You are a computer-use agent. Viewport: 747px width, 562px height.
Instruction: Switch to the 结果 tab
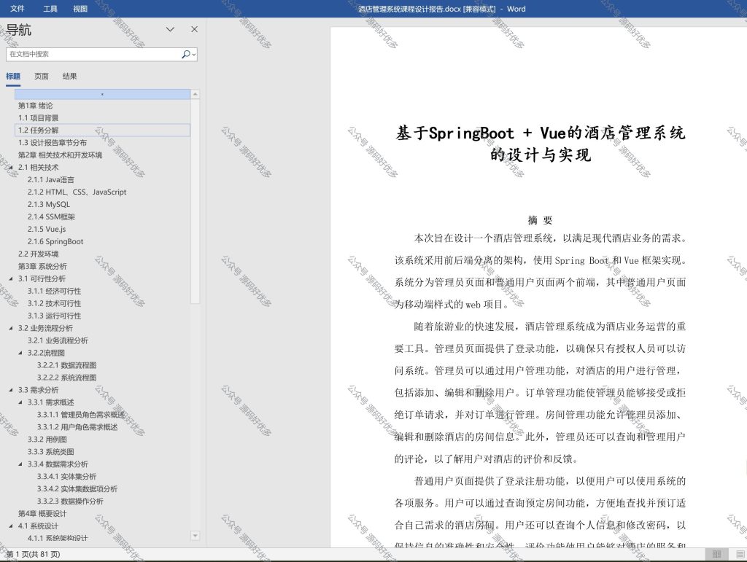(x=69, y=76)
